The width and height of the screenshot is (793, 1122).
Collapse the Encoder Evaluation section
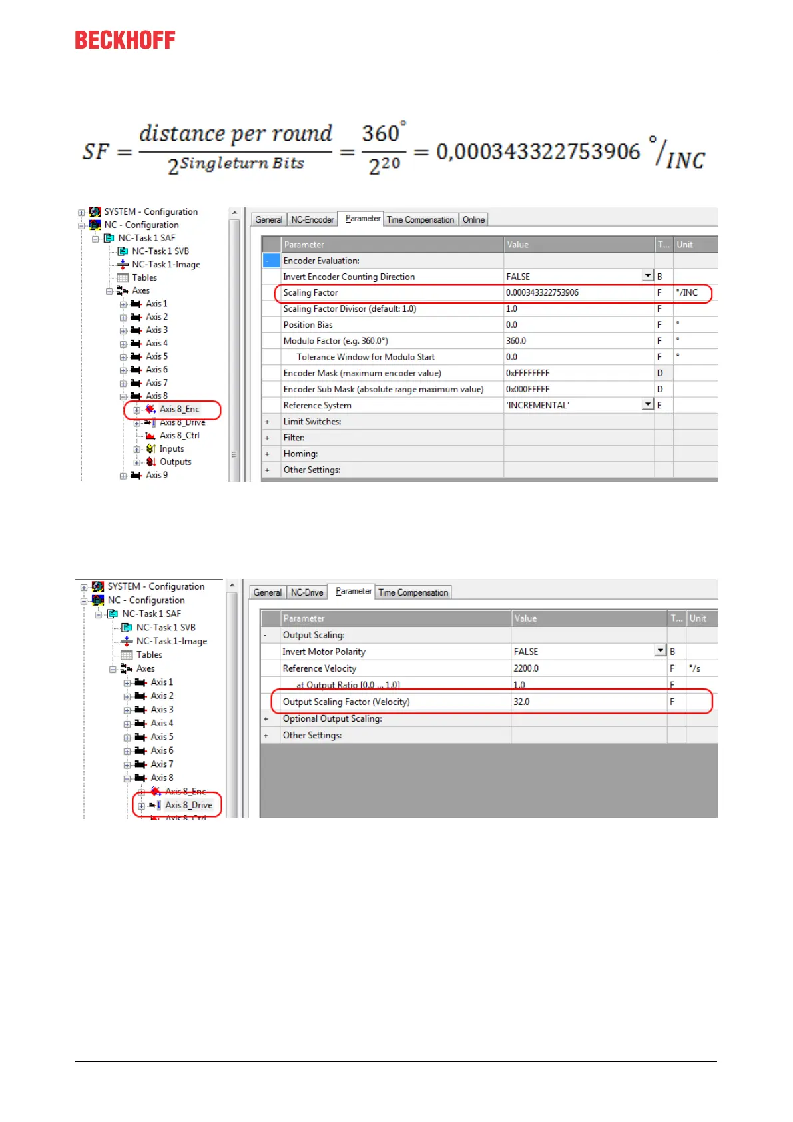[x=268, y=261]
